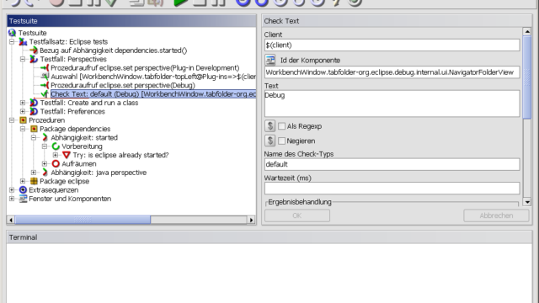Click the Abbrechen button
Image resolution: width=539 pixels, height=303 pixels.
coord(496,215)
